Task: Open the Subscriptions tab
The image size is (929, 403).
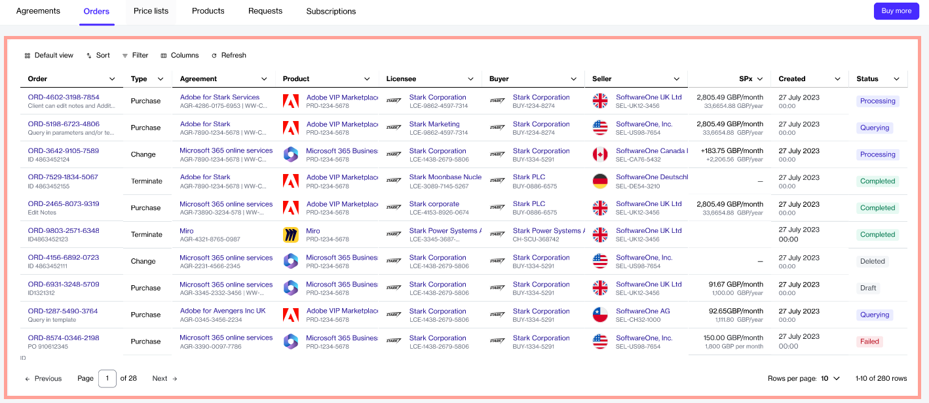Action: (331, 11)
